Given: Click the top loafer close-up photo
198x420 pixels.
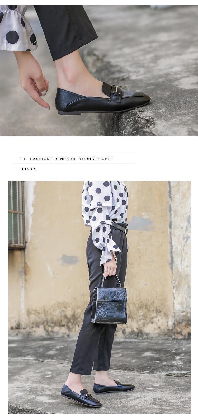Looking at the screenshot, I should point(99,70).
